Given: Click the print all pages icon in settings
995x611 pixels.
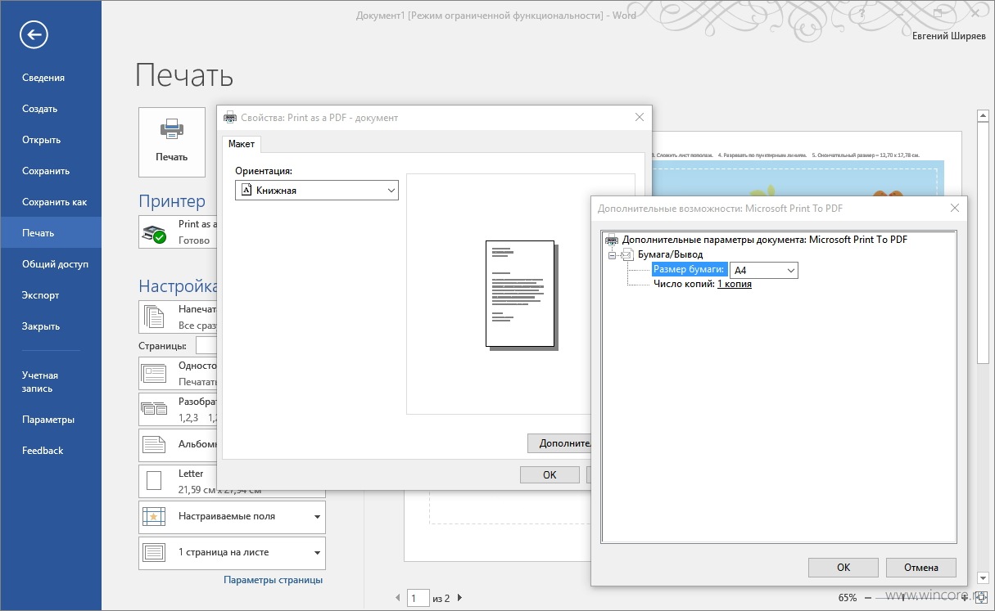Looking at the screenshot, I should click(154, 317).
